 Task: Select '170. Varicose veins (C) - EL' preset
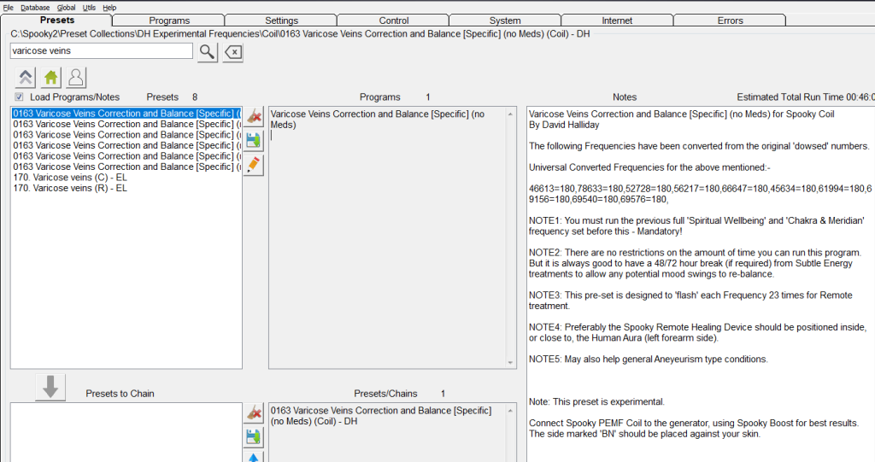[x=70, y=178]
